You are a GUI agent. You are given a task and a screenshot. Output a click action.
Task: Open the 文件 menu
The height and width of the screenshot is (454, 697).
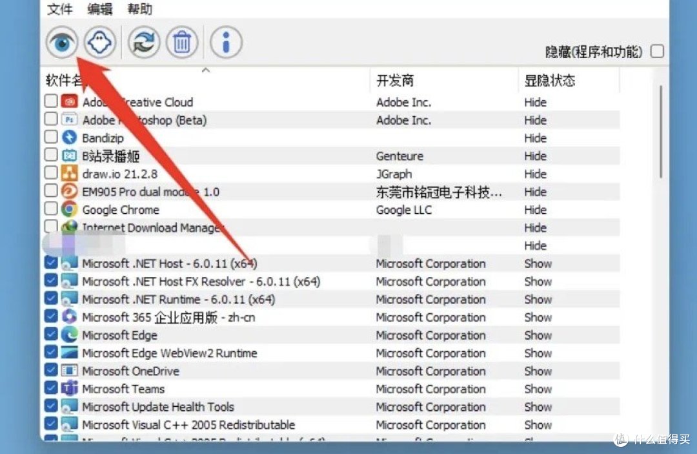point(60,9)
